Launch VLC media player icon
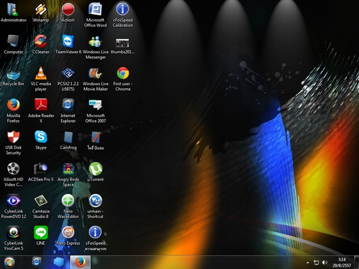Image resolution: width=359 pixels, height=269 pixels. click(41, 73)
